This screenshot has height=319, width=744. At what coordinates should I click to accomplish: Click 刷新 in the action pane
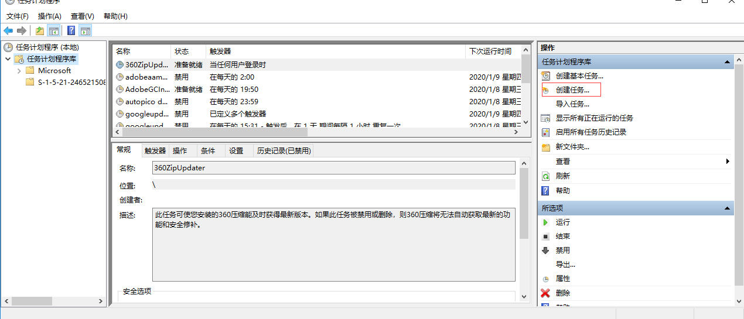click(562, 176)
